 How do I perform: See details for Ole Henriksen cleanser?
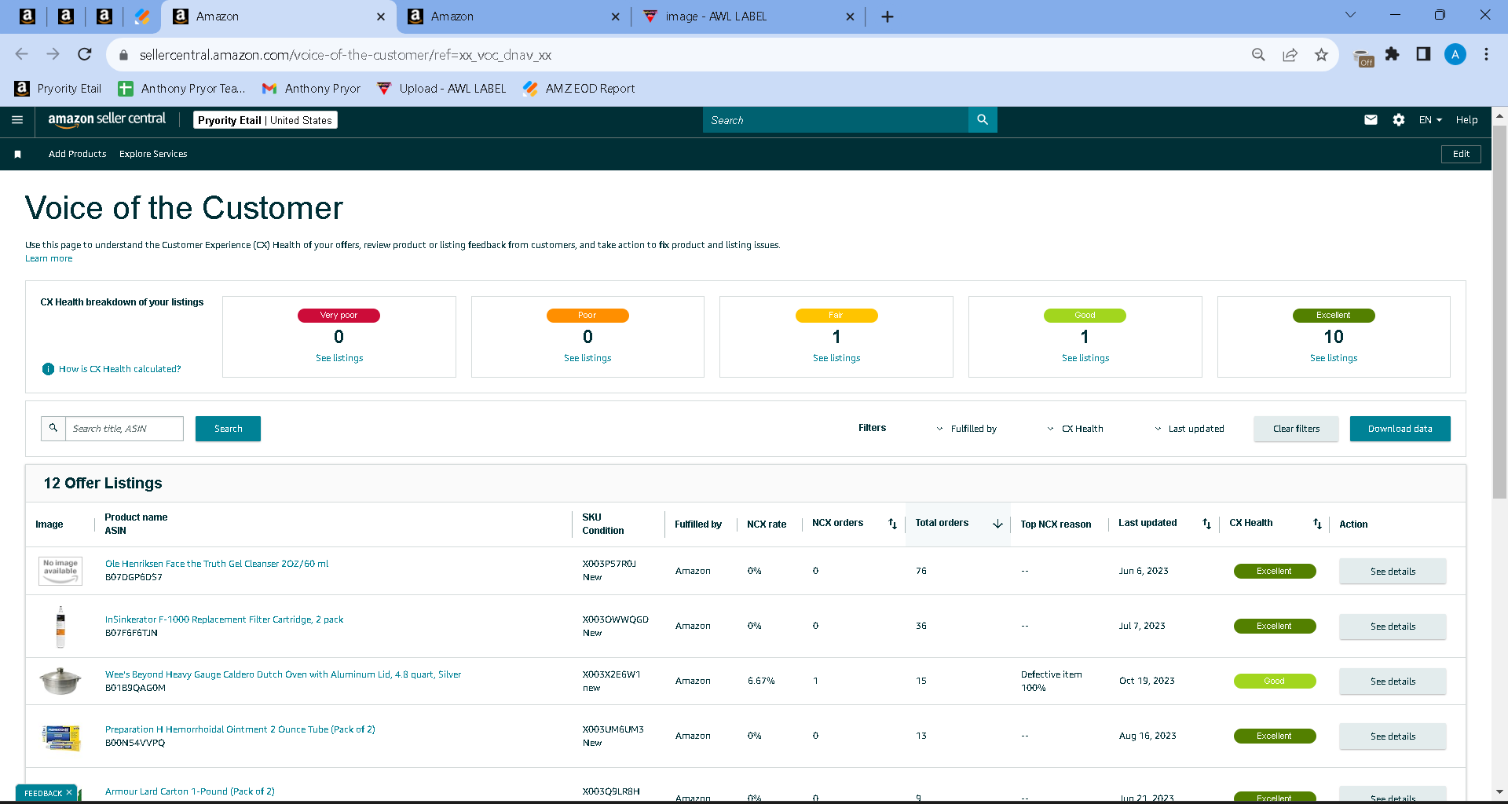[x=1393, y=572]
